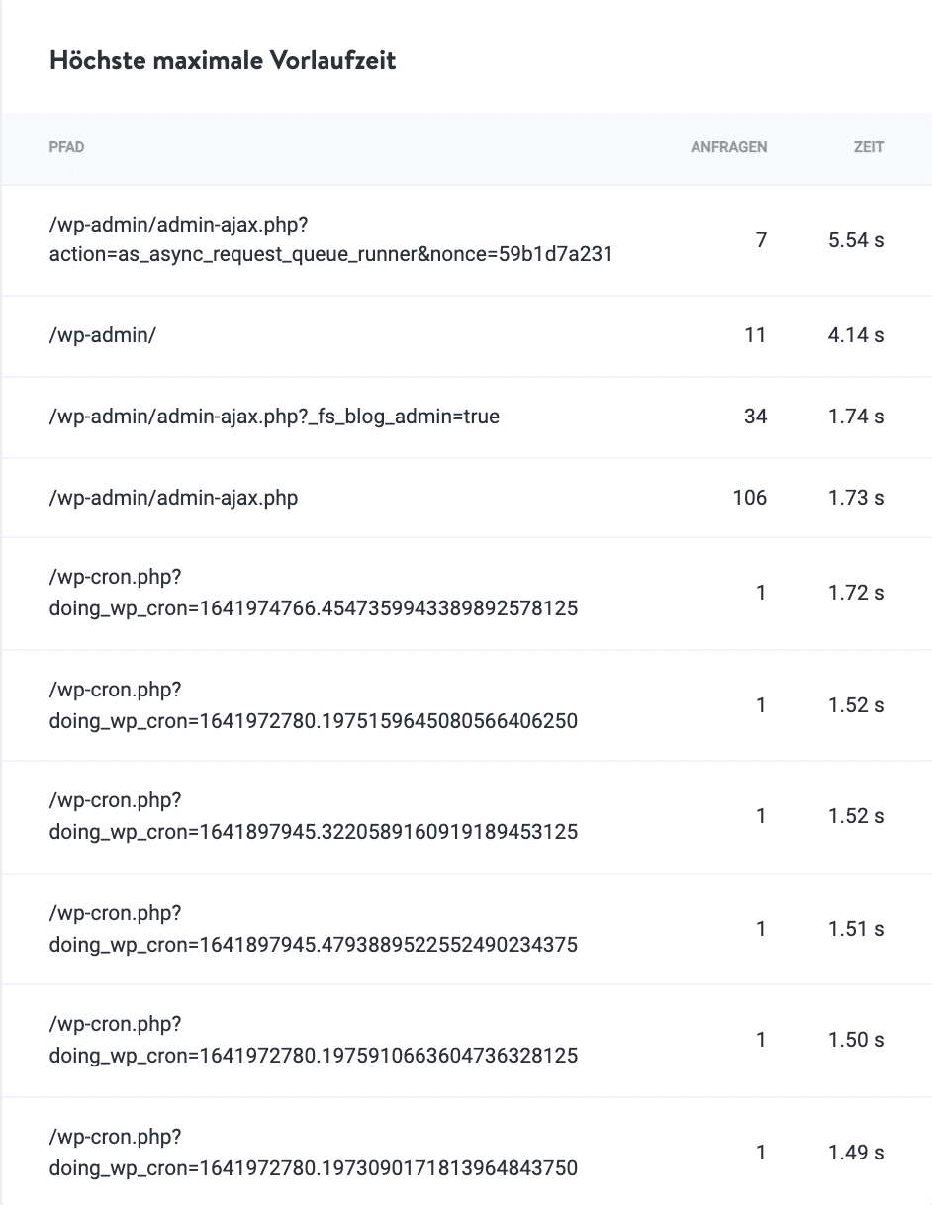Click the 34 requests count

pyautogui.click(x=755, y=417)
